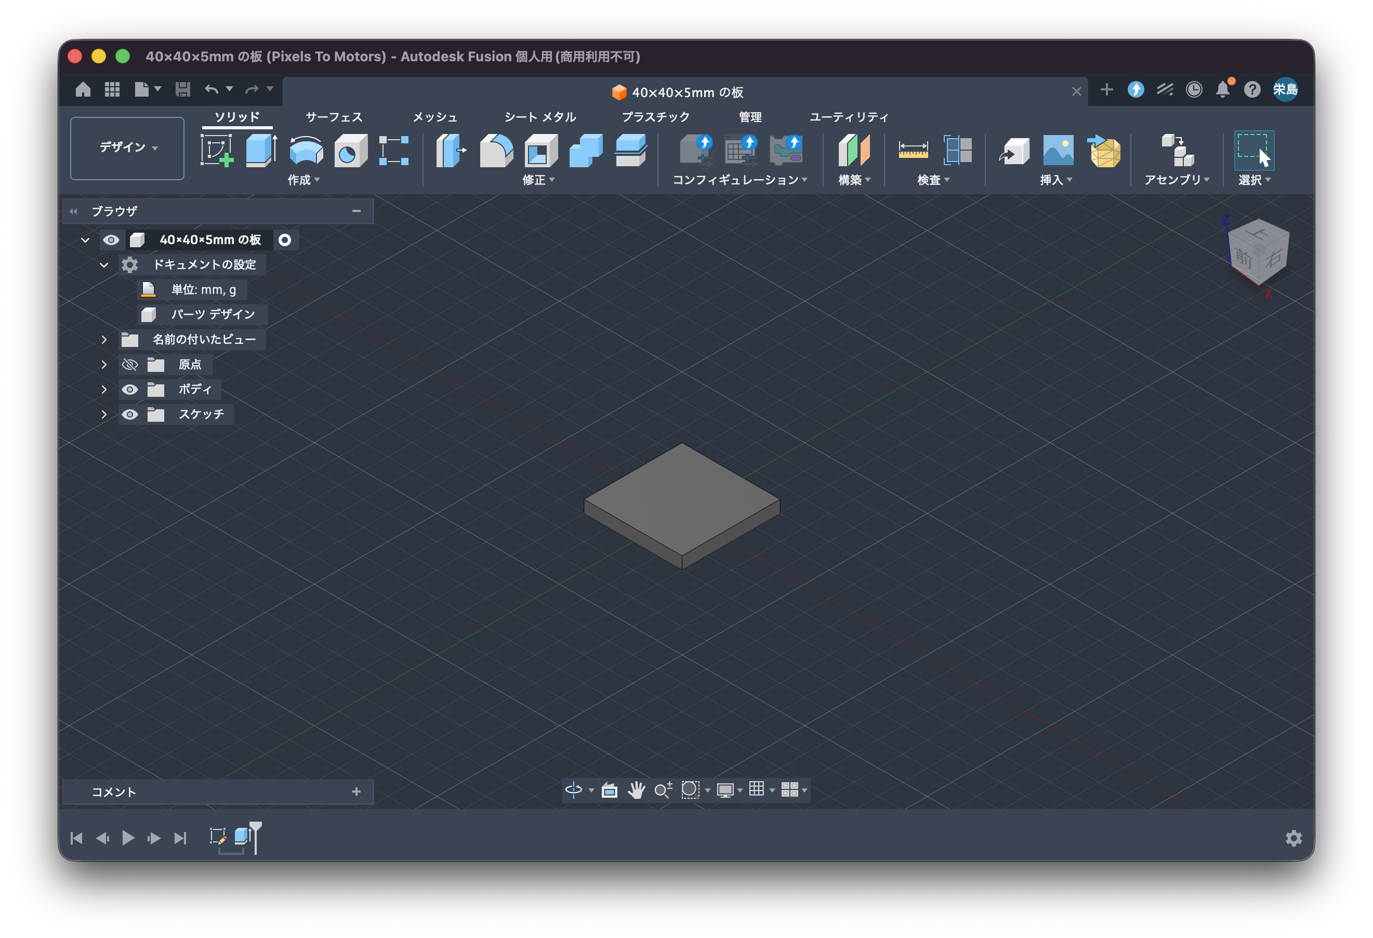Image resolution: width=1373 pixels, height=938 pixels.
Task: Click the 栄島 user account button
Action: point(1285,89)
